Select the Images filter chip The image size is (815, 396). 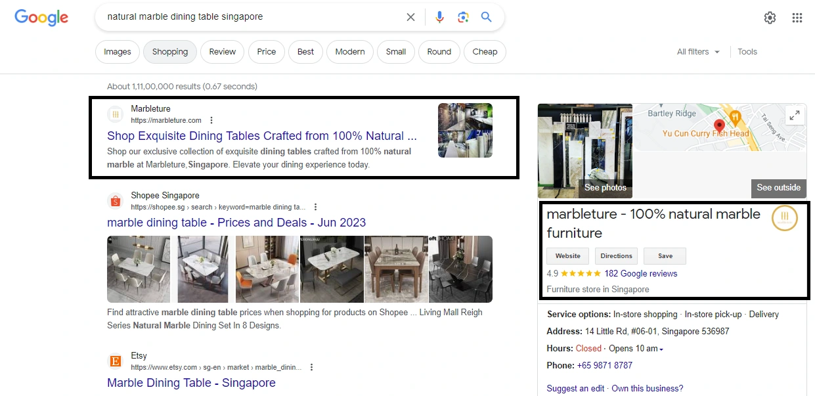pos(118,52)
